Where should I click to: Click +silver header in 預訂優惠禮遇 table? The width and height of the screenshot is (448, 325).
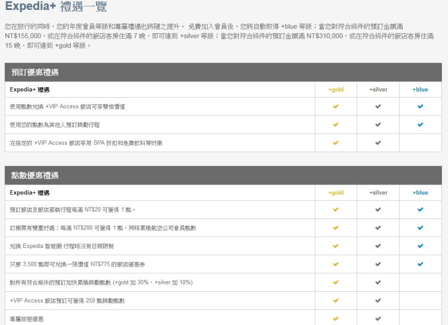(378, 89)
